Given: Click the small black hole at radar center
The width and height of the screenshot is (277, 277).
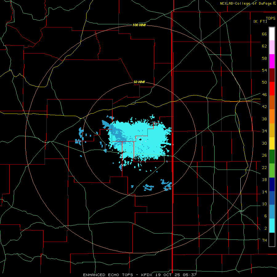Looking at the screenshot, I should click(140, 139).
